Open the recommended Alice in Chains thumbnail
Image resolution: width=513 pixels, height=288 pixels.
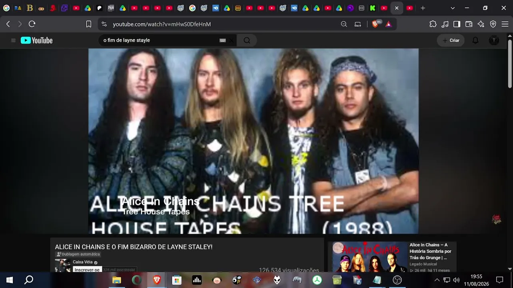pyautogui.click(x=369, y=257)
